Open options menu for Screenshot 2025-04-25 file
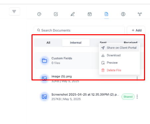150x124 pixels. click(137, 97)
